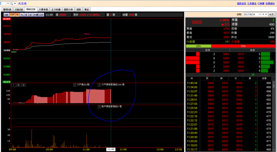Open the 主力地圖 tab
The width and height of the screenshot is (277, 152).
(x=56, y=10)
